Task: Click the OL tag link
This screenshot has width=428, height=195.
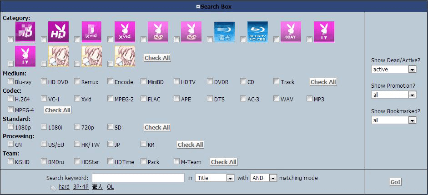Action: (110, 187)
